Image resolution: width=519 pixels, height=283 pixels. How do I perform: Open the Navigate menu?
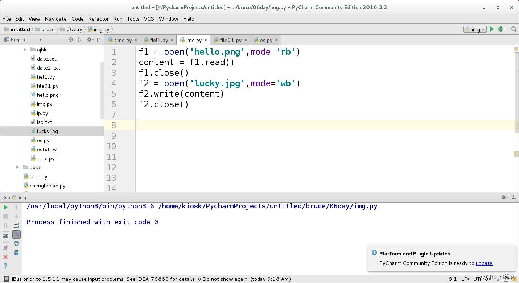(x=56, y=19)
